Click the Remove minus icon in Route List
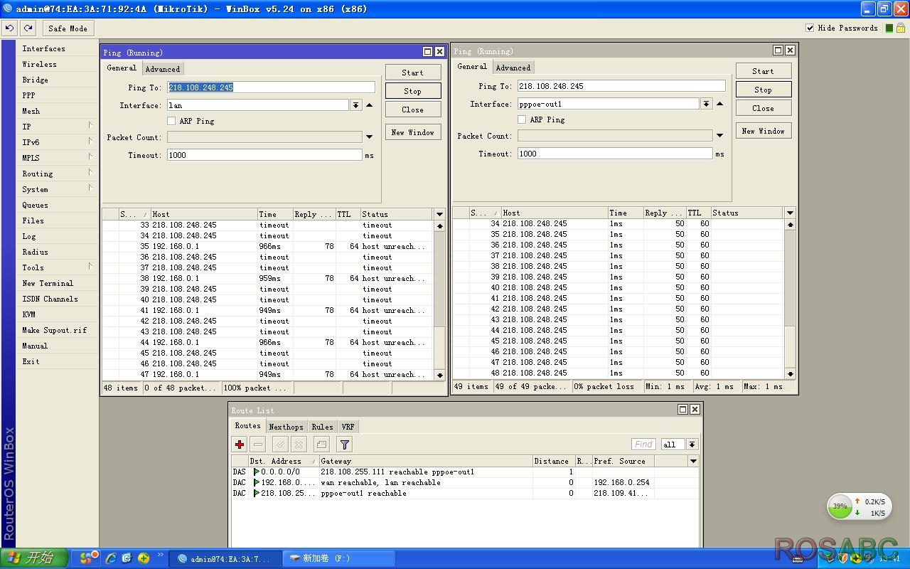910x569 pixels. click(258, 445)
